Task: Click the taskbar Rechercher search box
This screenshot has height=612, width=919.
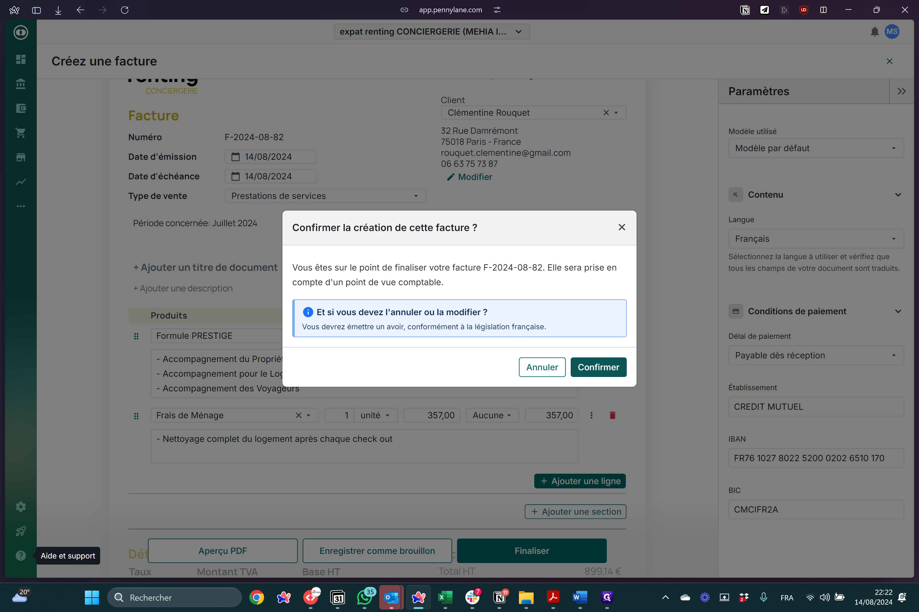Action: point(175,598)
